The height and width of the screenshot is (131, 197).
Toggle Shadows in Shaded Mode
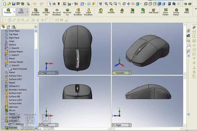point(169,4)
